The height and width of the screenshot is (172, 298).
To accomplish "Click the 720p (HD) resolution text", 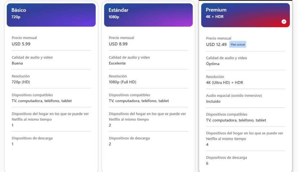I will 21,82.
